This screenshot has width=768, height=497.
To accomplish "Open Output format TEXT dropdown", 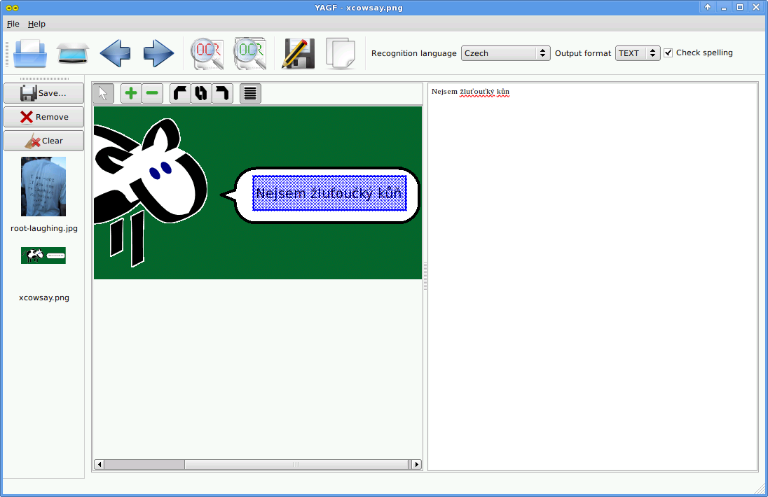I will point(637,53).
